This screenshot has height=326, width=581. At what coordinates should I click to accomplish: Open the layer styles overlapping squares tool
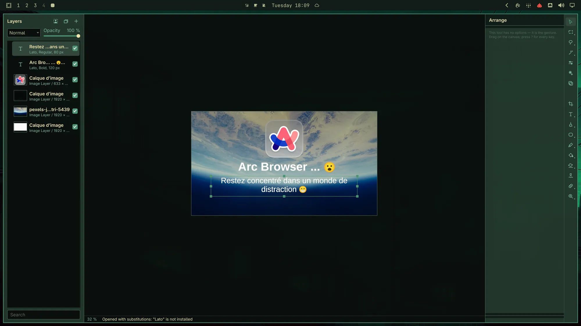point(571,83)
